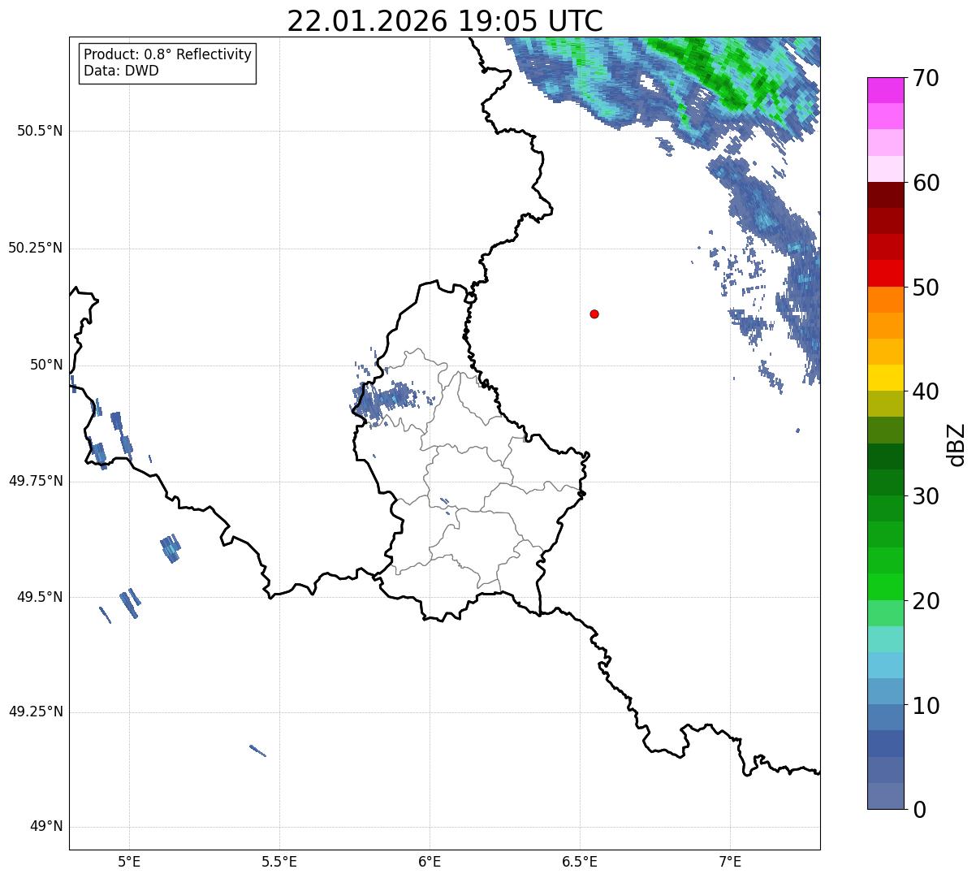976x878 pixels.
Task: Click the colorbar tick label 40
Action: 926,391
